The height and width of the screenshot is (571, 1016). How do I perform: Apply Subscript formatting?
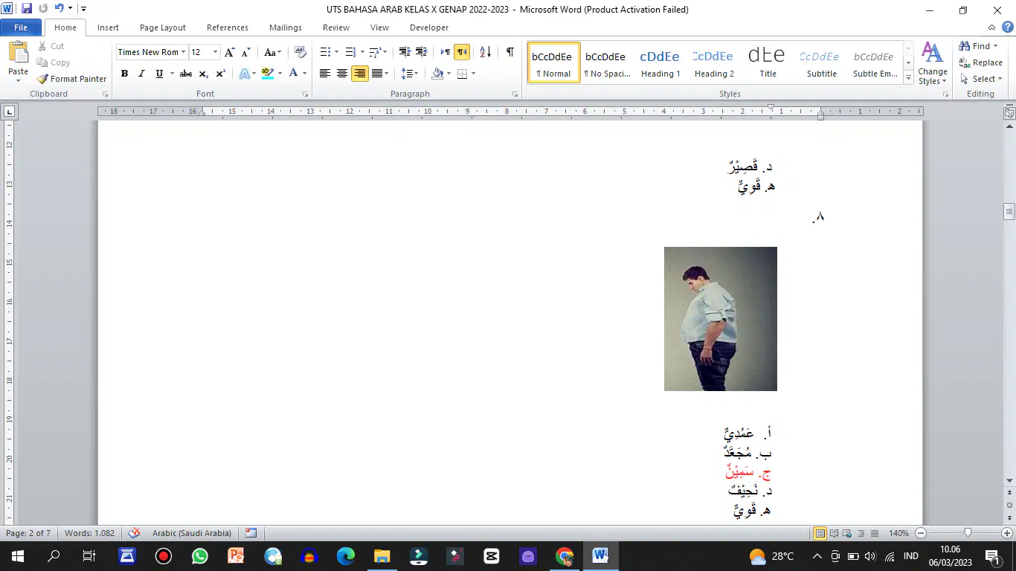click(204, 74)
